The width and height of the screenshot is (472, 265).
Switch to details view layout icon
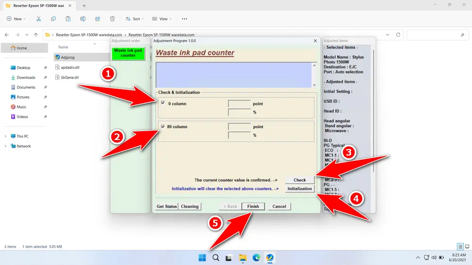click(x=460, y=247)
